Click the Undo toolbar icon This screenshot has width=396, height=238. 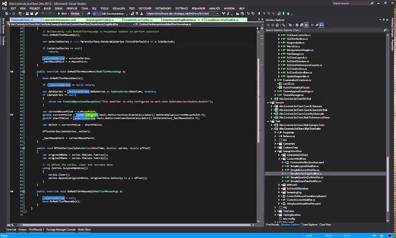click(x=42, y=14)
